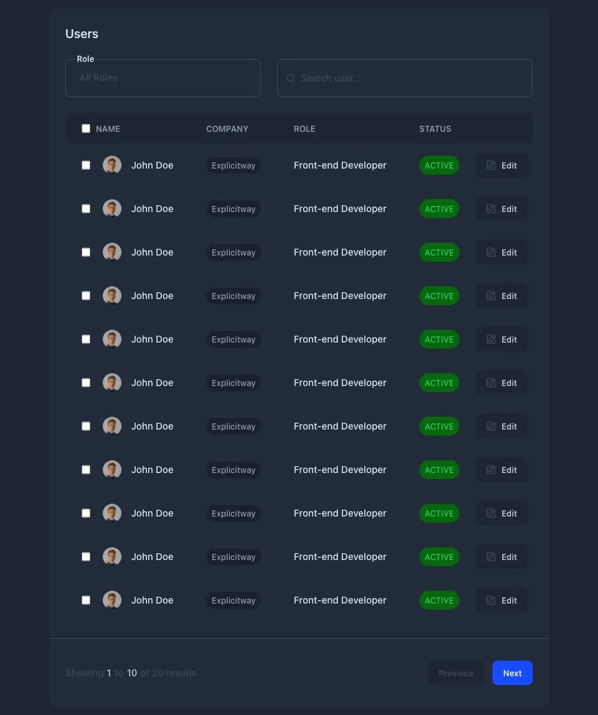This screenshot has width=598, height=715.
Task: Toggle the select-all checkbox in the table header
Action: (86, 128)
